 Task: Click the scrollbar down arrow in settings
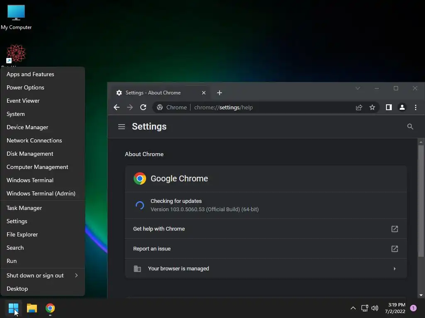[421, 295]
